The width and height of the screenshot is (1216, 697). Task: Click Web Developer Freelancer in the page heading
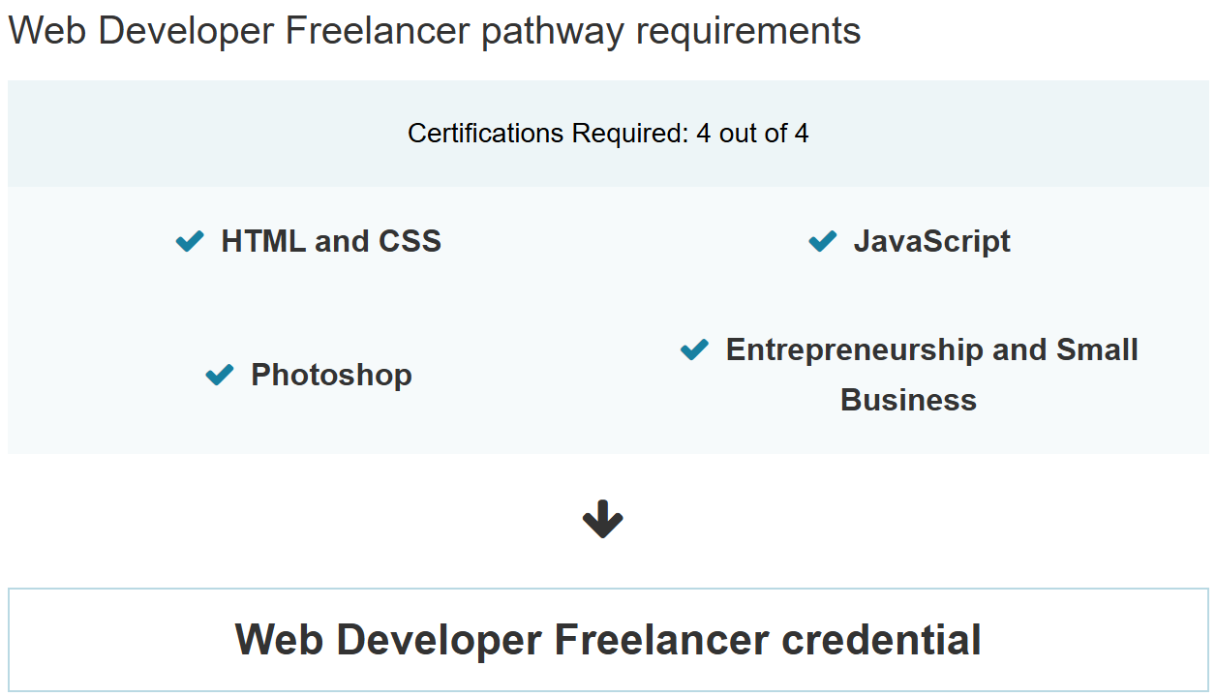tap(240, 31)
